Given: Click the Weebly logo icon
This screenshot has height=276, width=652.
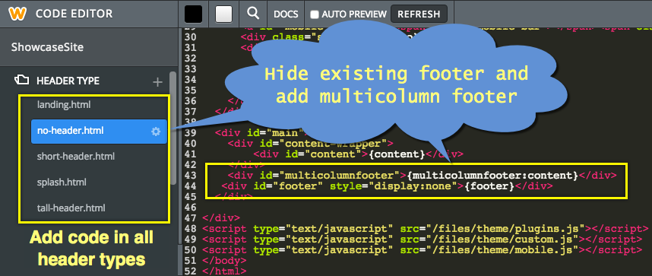Looking at the screenshot, I should click(17, 14).
